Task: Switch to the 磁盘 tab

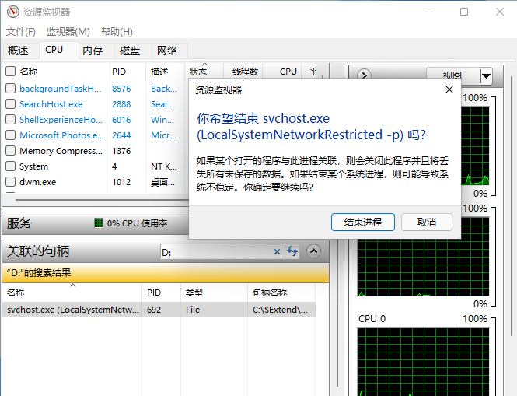Action: coord(130,51)
